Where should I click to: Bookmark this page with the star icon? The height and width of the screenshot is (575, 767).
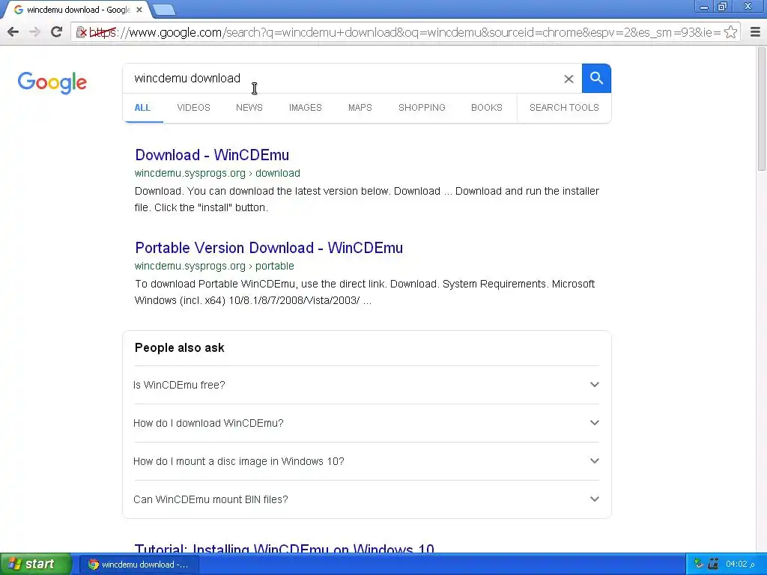[730, 32]
